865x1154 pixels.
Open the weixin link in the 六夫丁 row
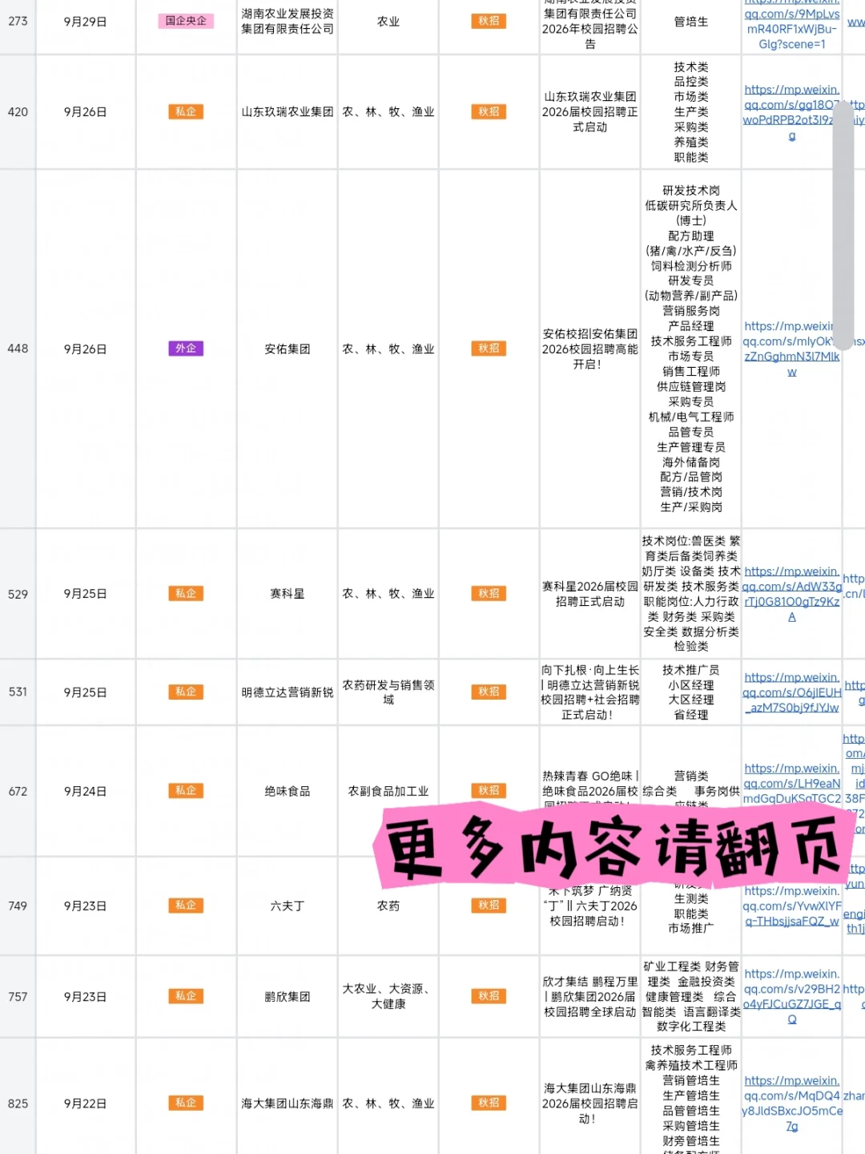[791, 906]
